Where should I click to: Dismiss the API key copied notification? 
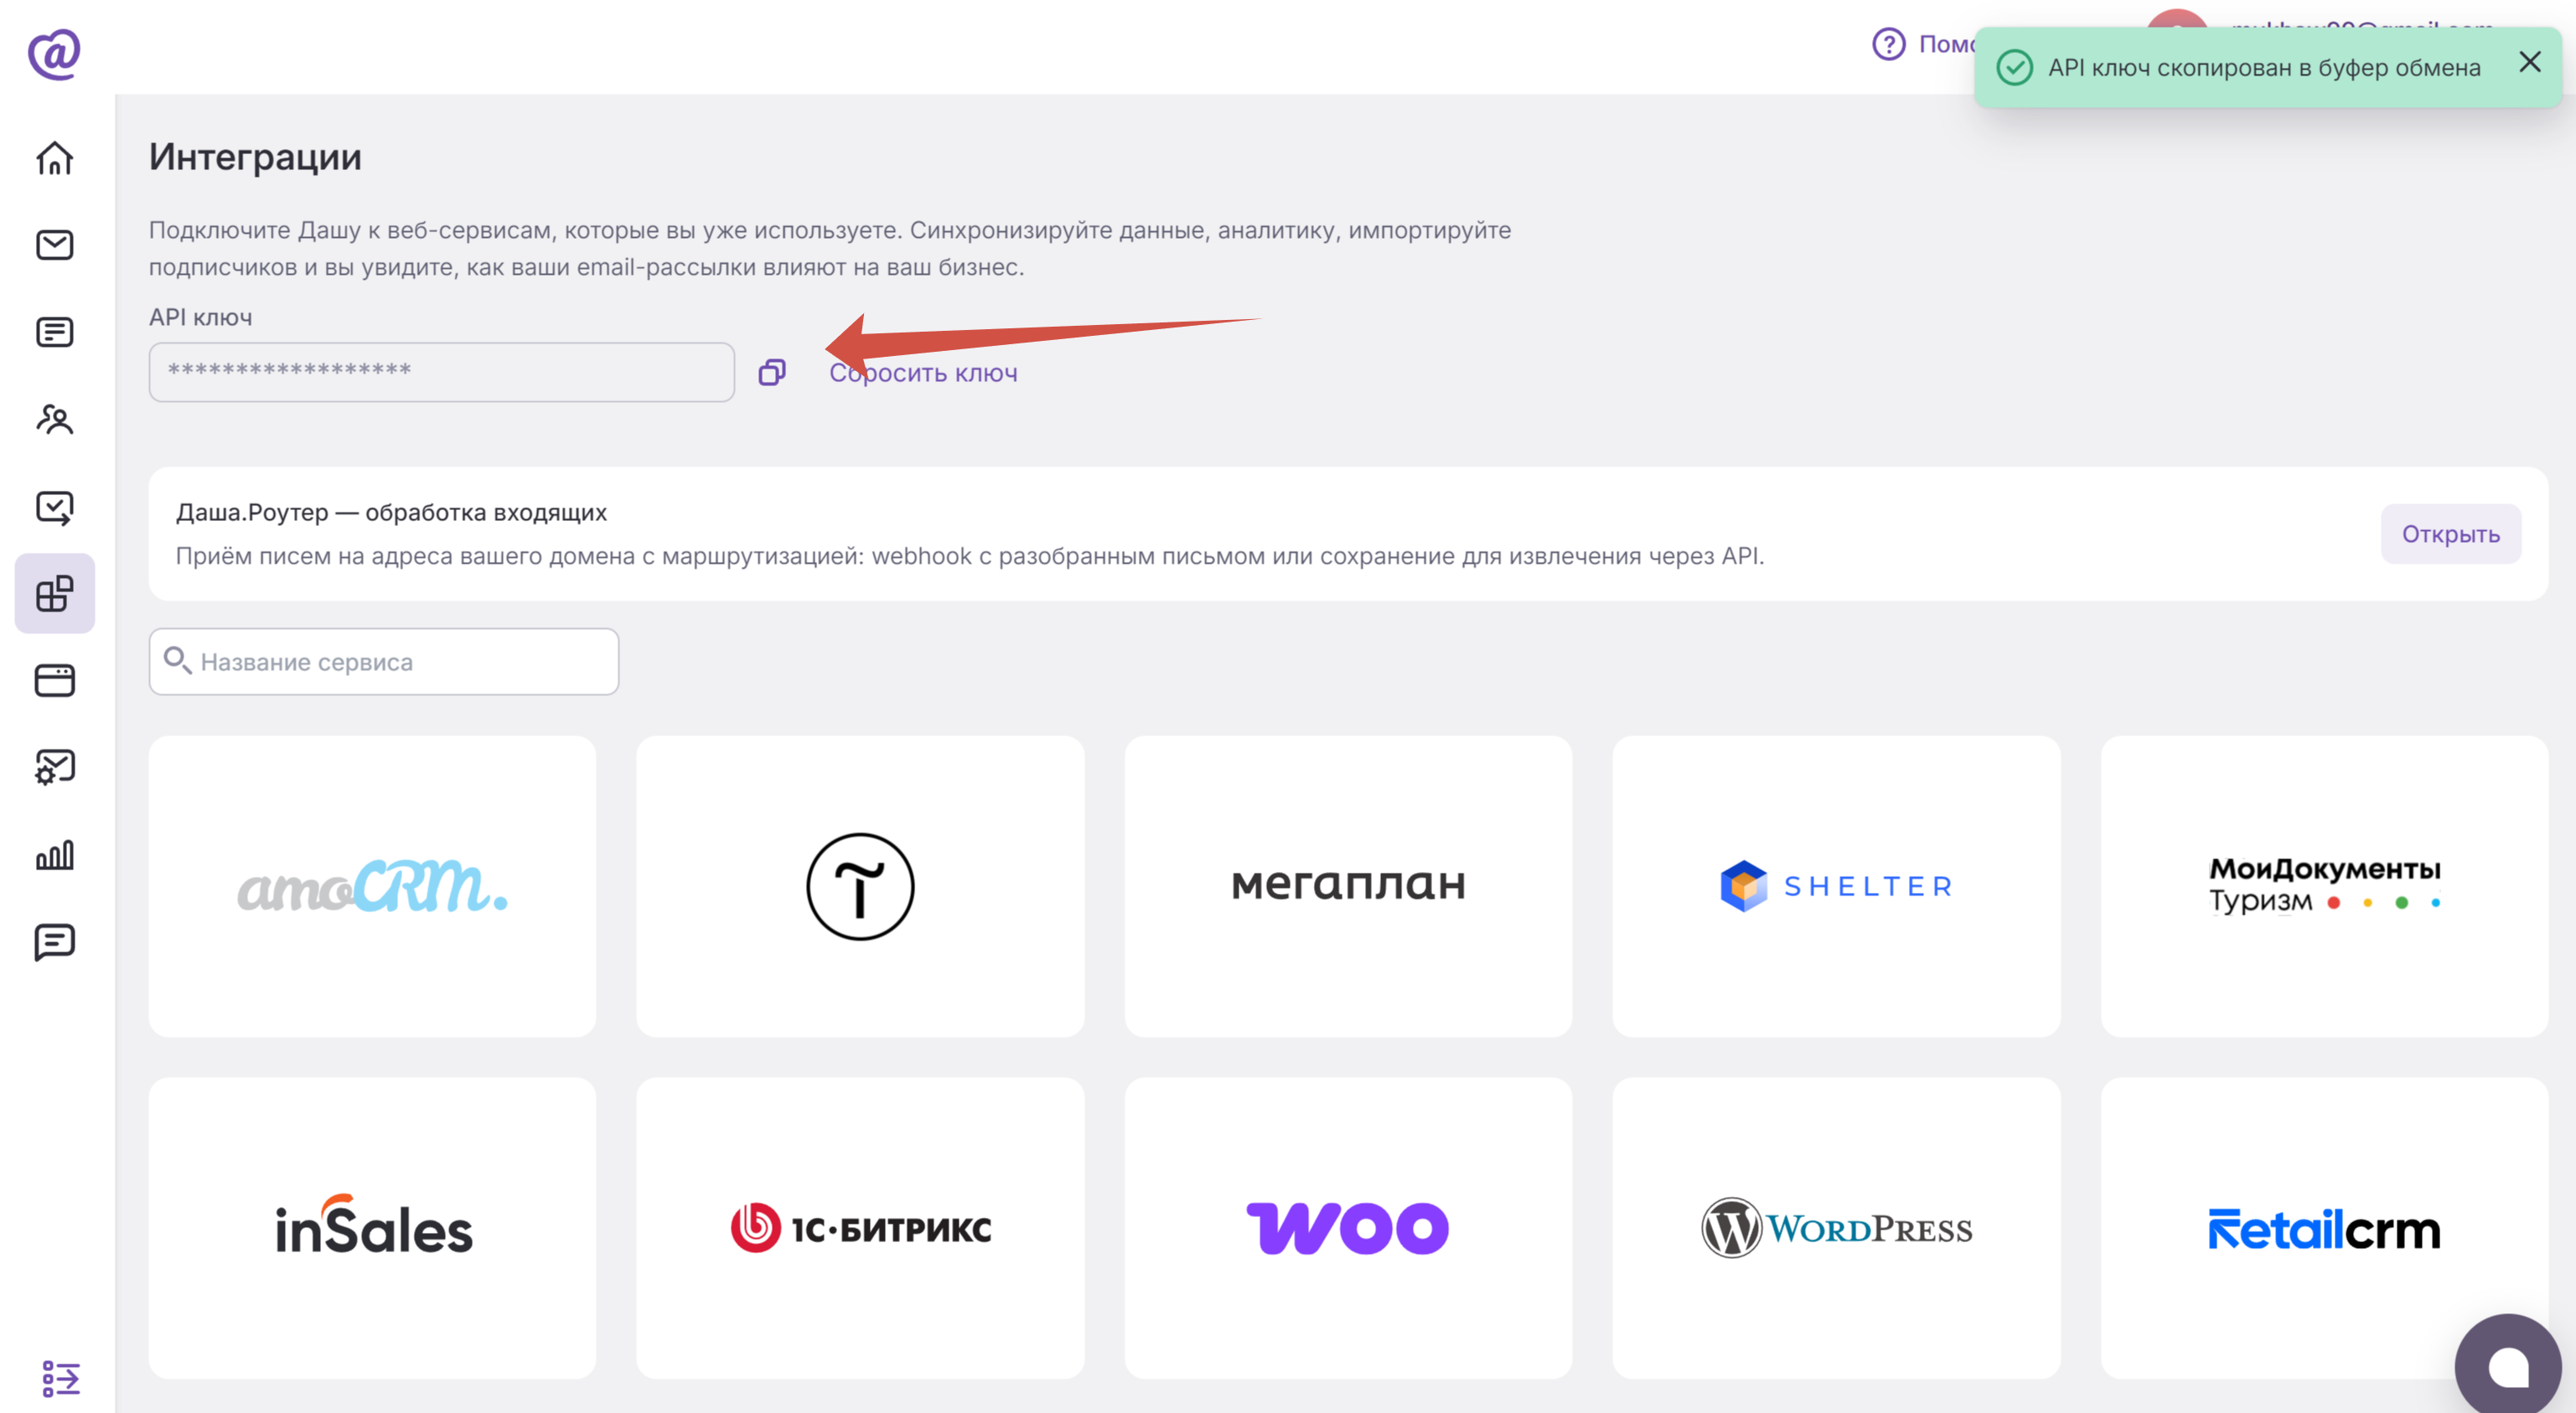pos(2530,62)
